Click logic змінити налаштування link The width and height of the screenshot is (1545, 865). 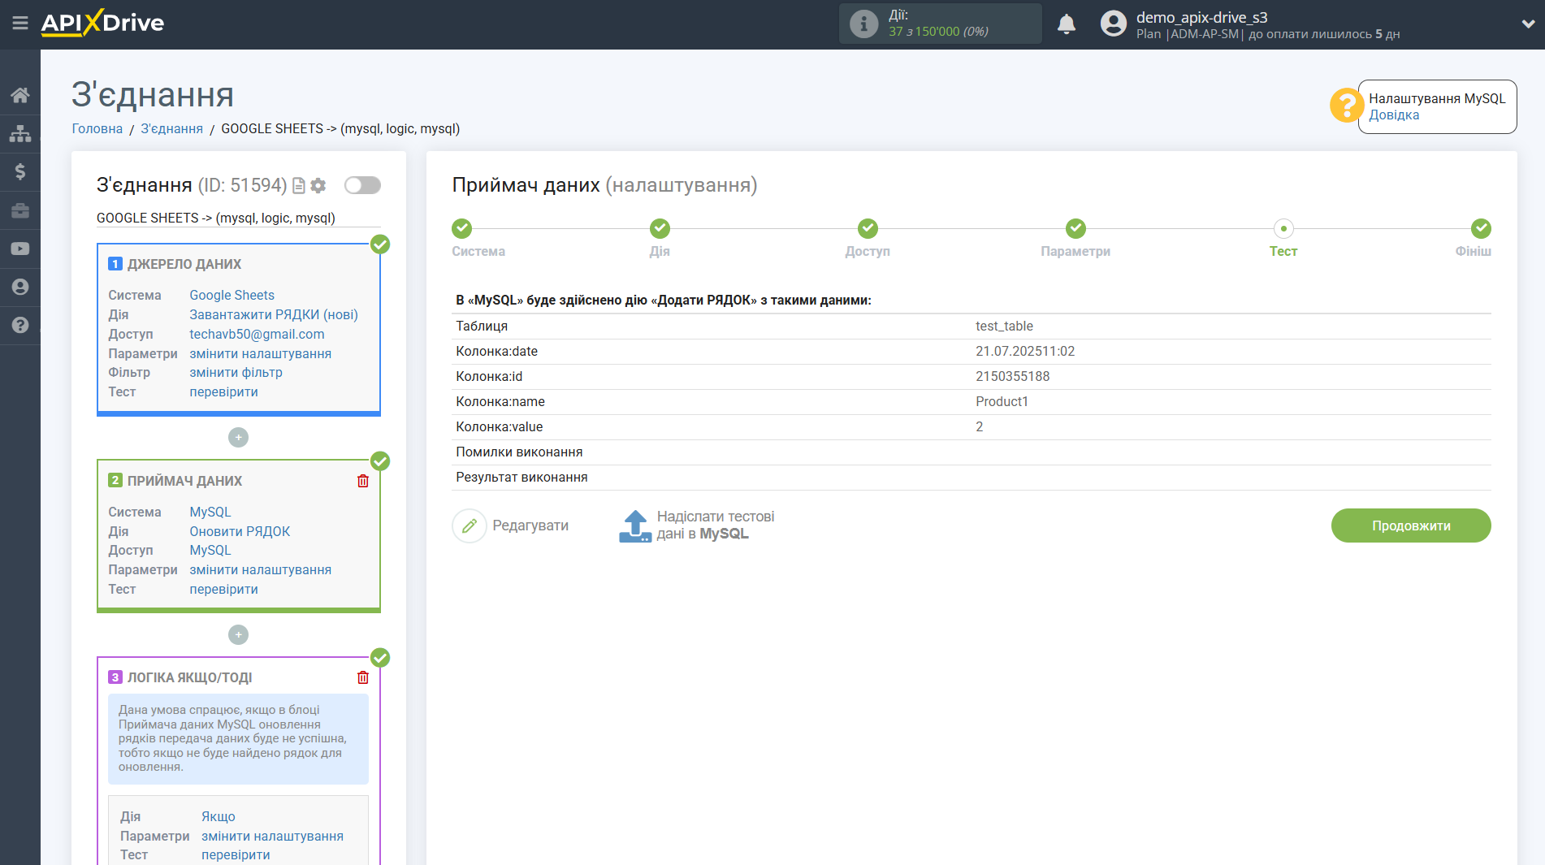tap(272, 836)
